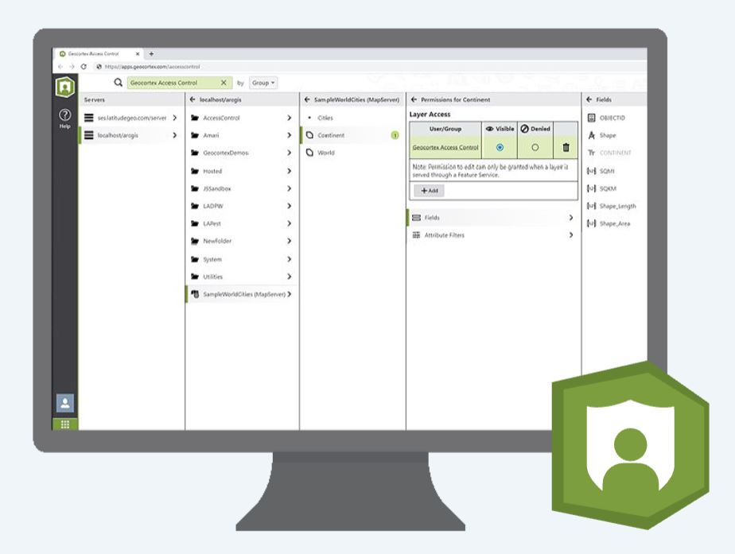Image resolution: width=735 pixels, height=554 pixels.
Task: Open the green app grid launcher
Action: coord(65,424)
